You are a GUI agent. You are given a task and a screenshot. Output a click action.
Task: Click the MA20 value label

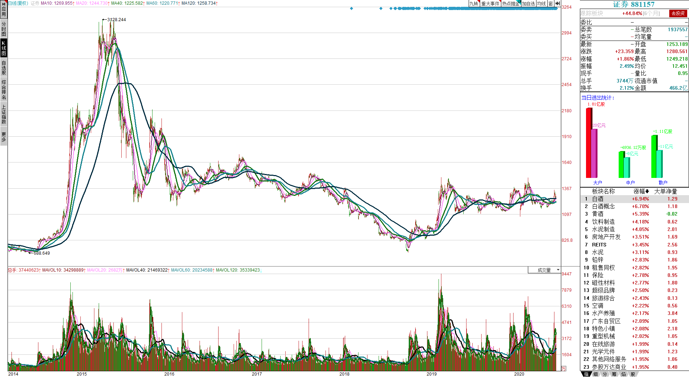click(93, 3)
